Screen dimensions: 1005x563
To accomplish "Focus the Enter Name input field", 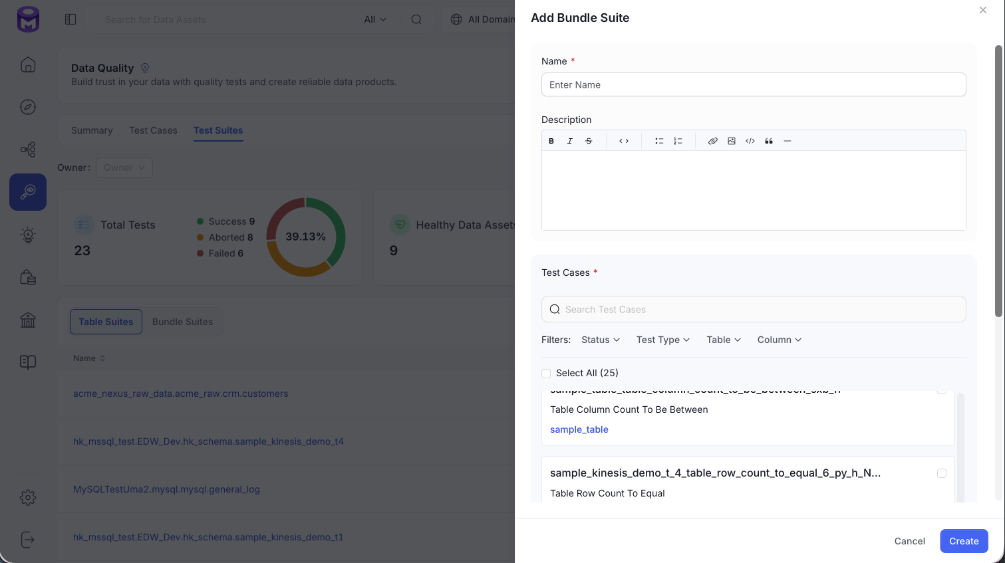I will pyautogui.click(x=754, y=84).
